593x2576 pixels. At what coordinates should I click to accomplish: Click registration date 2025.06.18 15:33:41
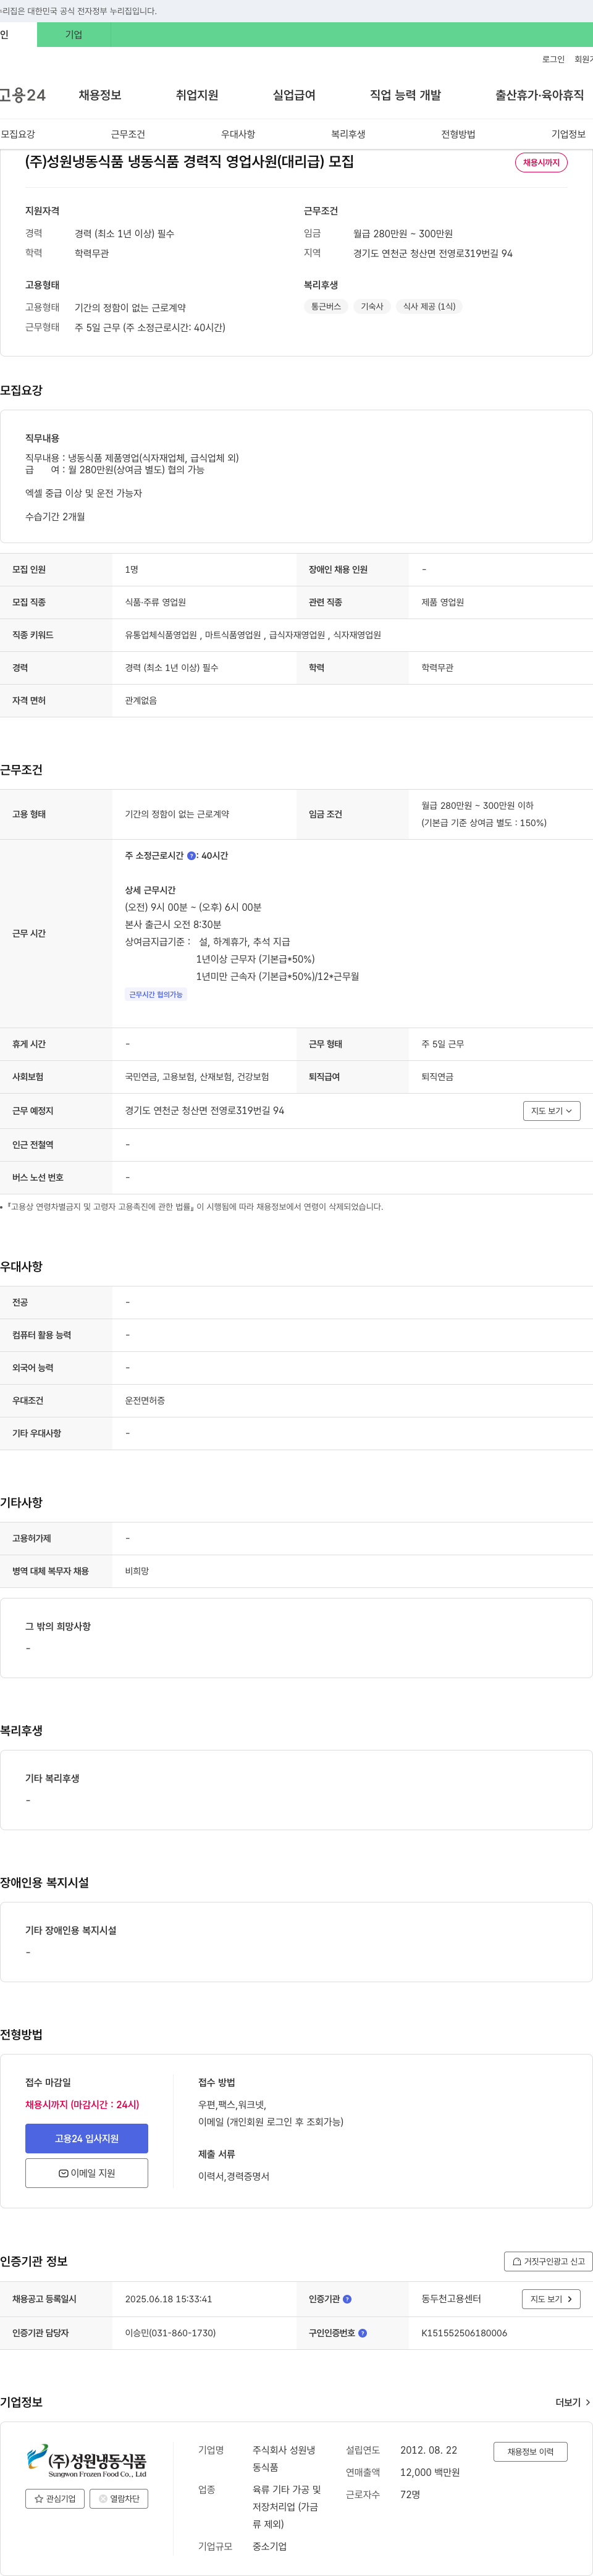168,2299
